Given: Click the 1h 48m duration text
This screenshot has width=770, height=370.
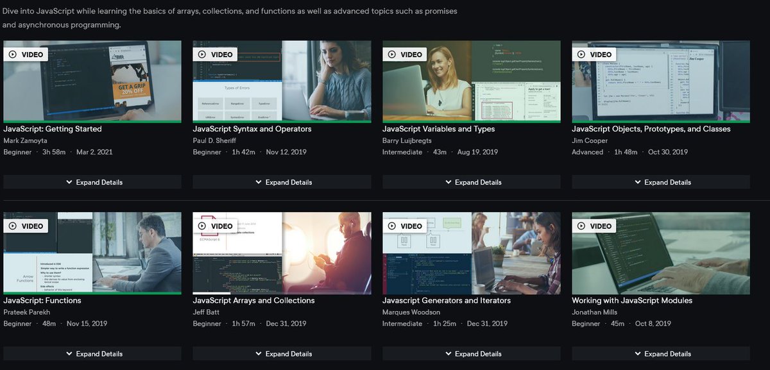Looking at the screenshot, I should (x=625, y=152).
